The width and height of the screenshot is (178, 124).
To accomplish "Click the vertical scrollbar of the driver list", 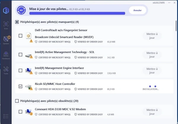I will [x=176, y=59].
